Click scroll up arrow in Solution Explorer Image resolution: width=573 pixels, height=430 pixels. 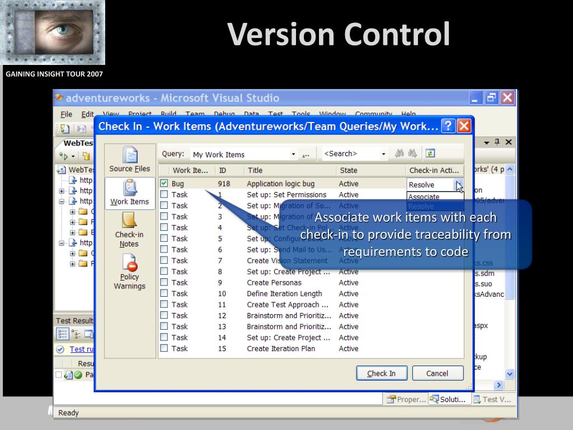click(510, 169)
